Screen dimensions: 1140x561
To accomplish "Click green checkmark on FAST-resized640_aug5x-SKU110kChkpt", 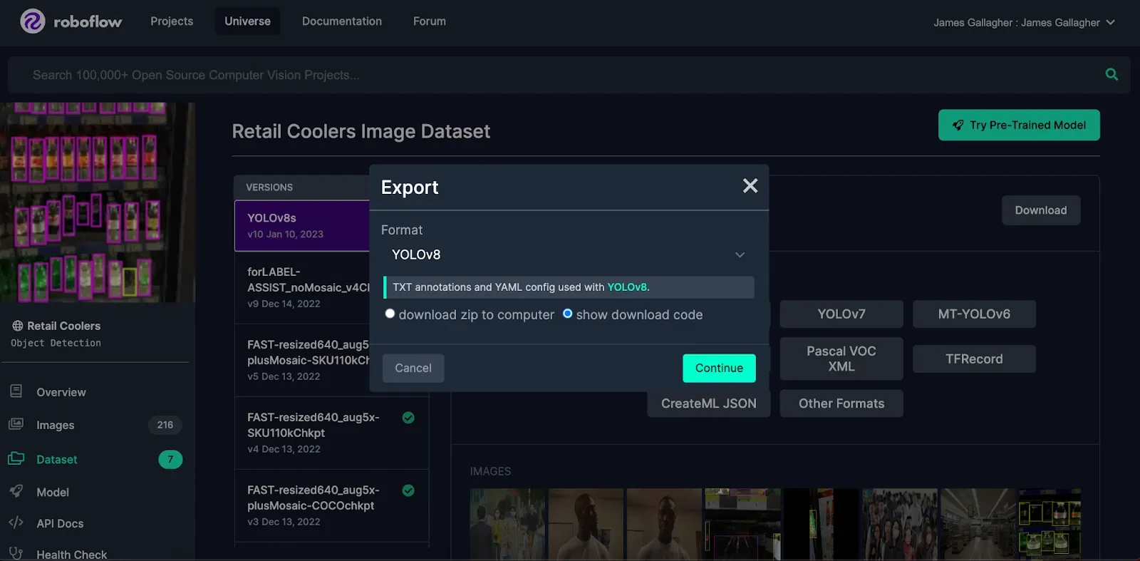I will (408, 418).
